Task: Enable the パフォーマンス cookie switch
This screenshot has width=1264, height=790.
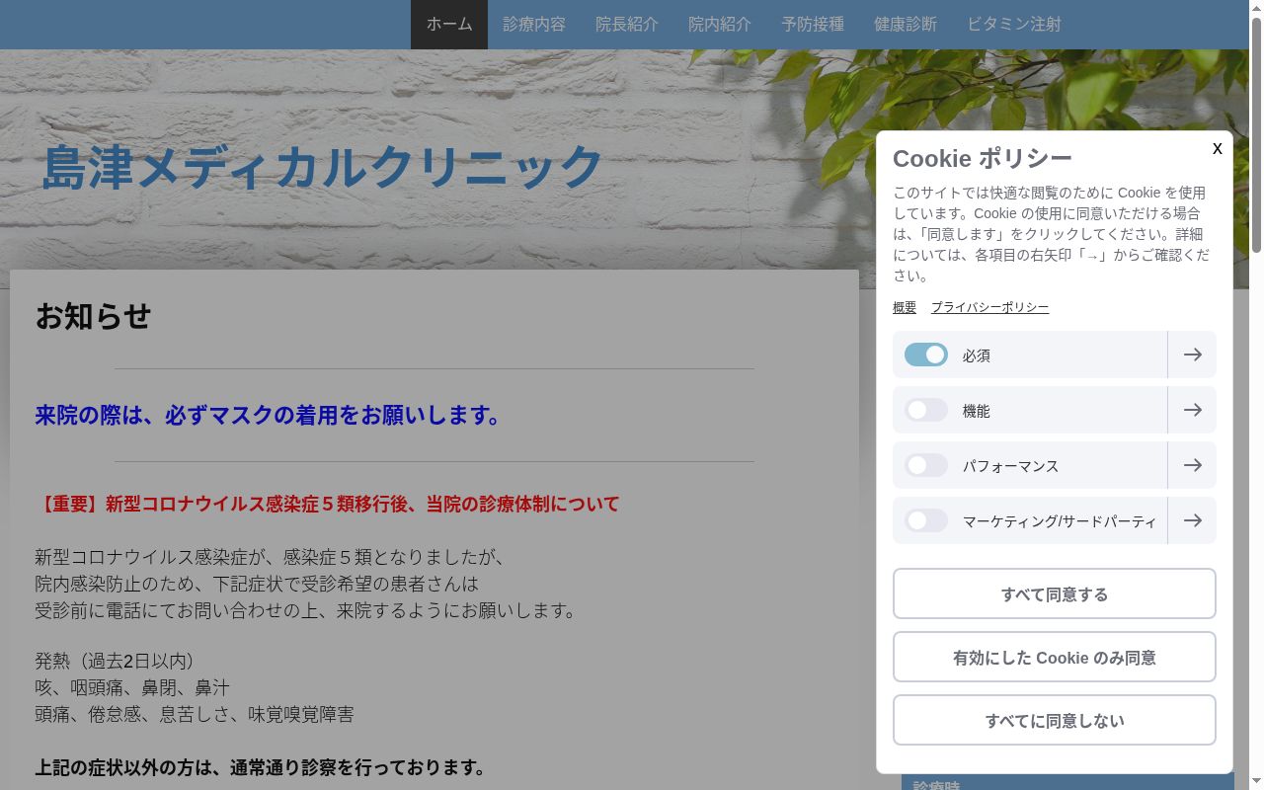Action: tap(926, 465)
